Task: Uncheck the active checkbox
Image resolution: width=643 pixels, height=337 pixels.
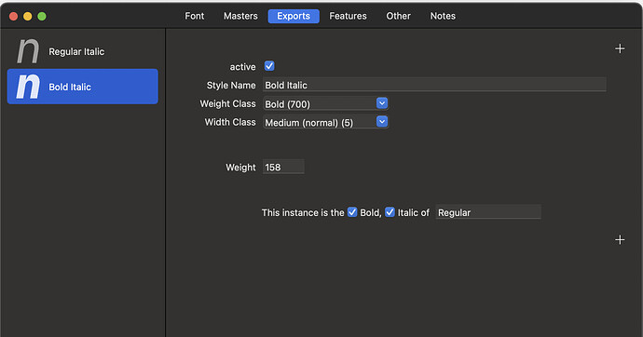Action: pyautogui.click(x=269, y=66)
